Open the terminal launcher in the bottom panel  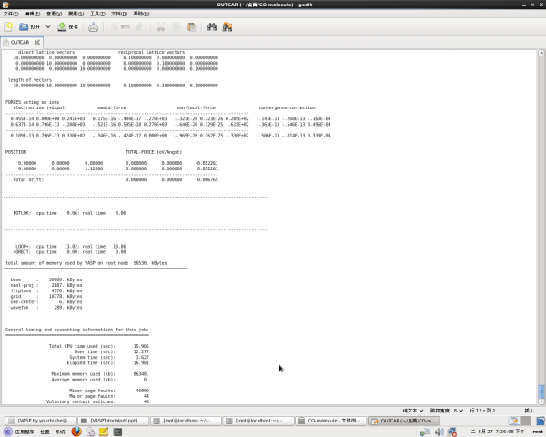point(117,432)
